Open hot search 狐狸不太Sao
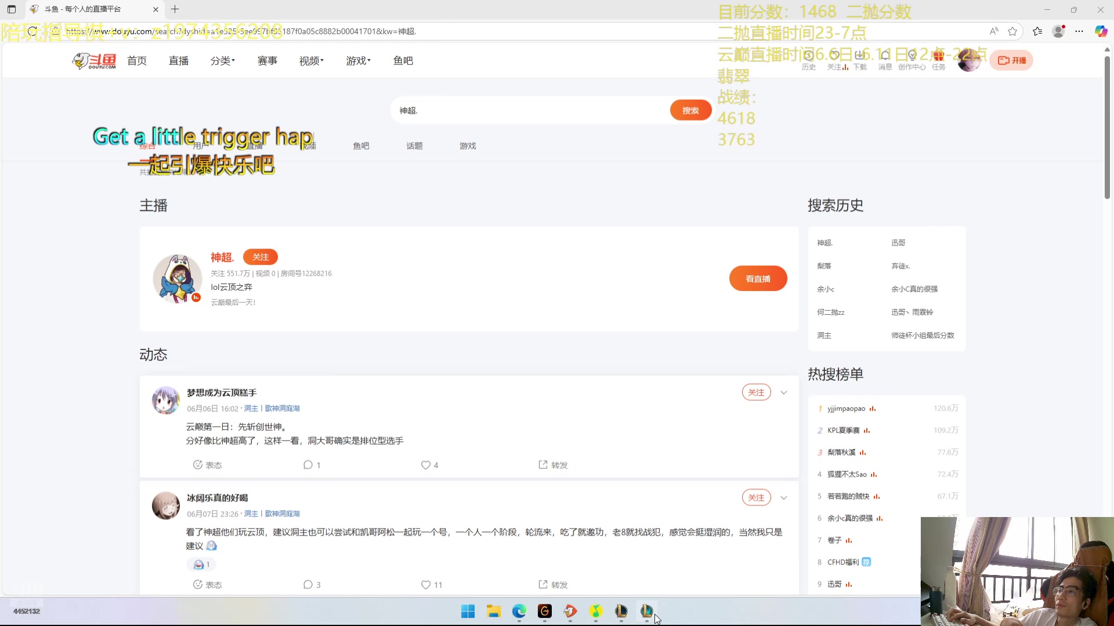Viewport: 1114px width, 626px height. (x=847, y=475)
